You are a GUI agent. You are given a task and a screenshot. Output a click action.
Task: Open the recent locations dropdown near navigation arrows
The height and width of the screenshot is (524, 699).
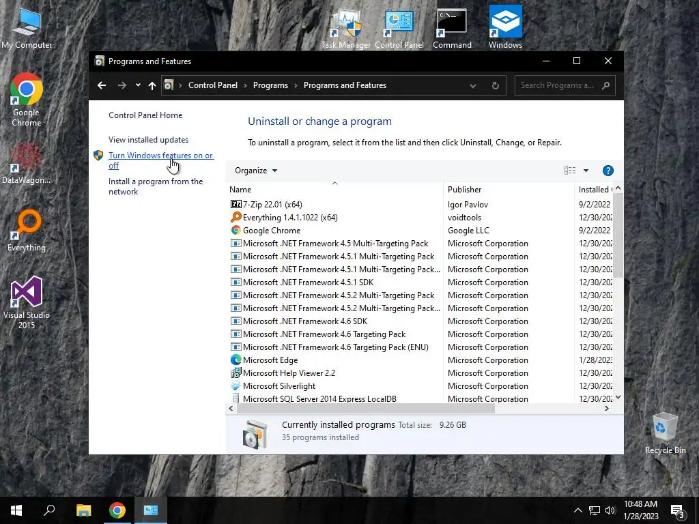click(138, 85)
